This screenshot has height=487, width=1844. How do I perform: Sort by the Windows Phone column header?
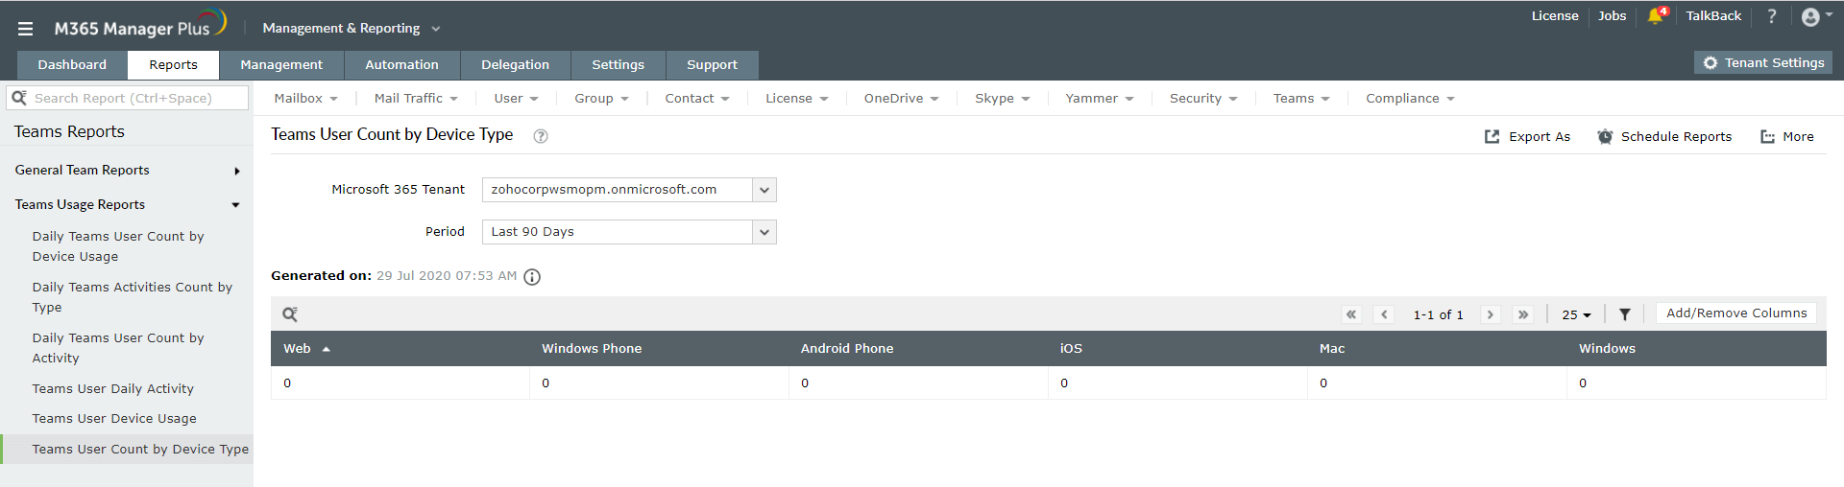(x=592, y=349)
